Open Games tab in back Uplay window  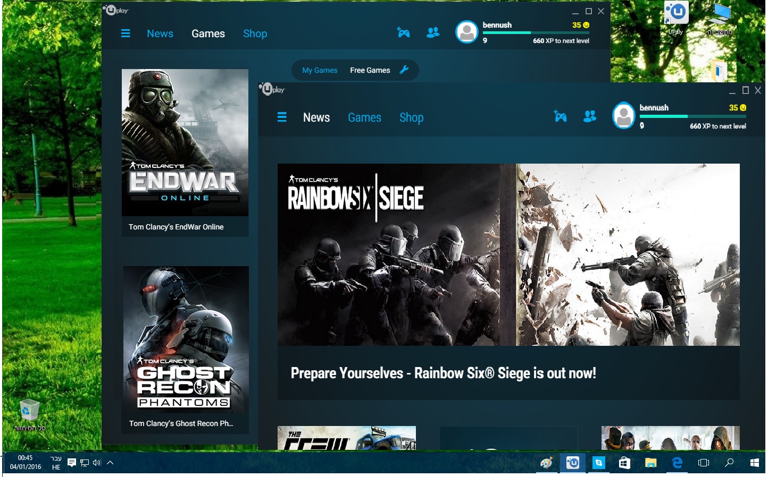[x=208, y=33]
